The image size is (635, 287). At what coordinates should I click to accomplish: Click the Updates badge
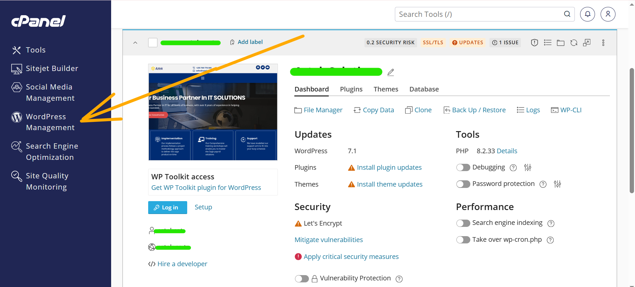tap(468, 43)
